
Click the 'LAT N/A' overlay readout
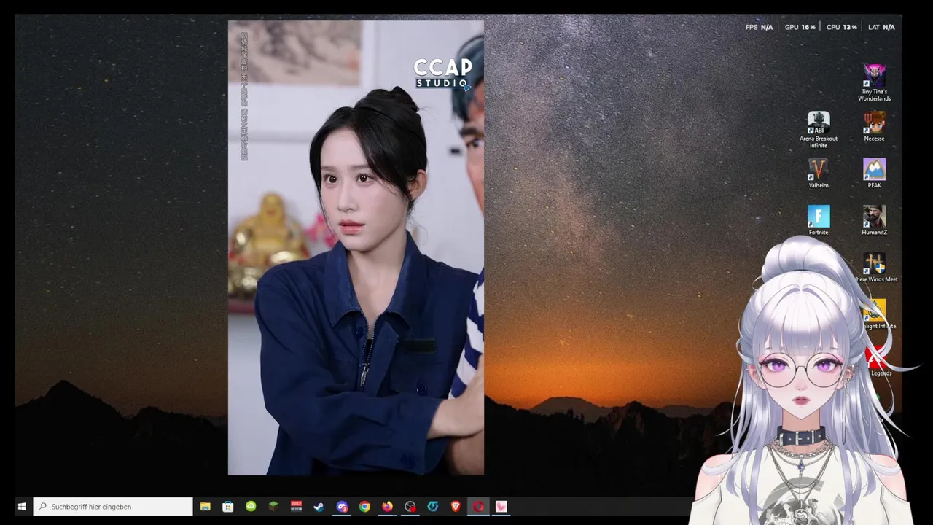881,27
